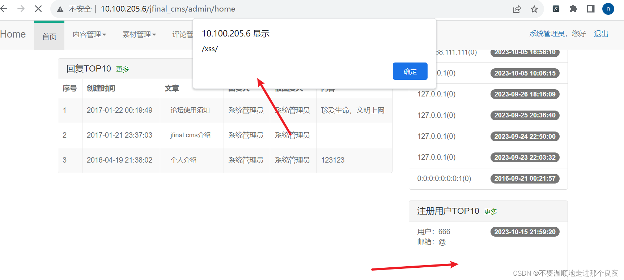
Task: Click the /xss/ alert message text
Action: click(x=210, y=49)
